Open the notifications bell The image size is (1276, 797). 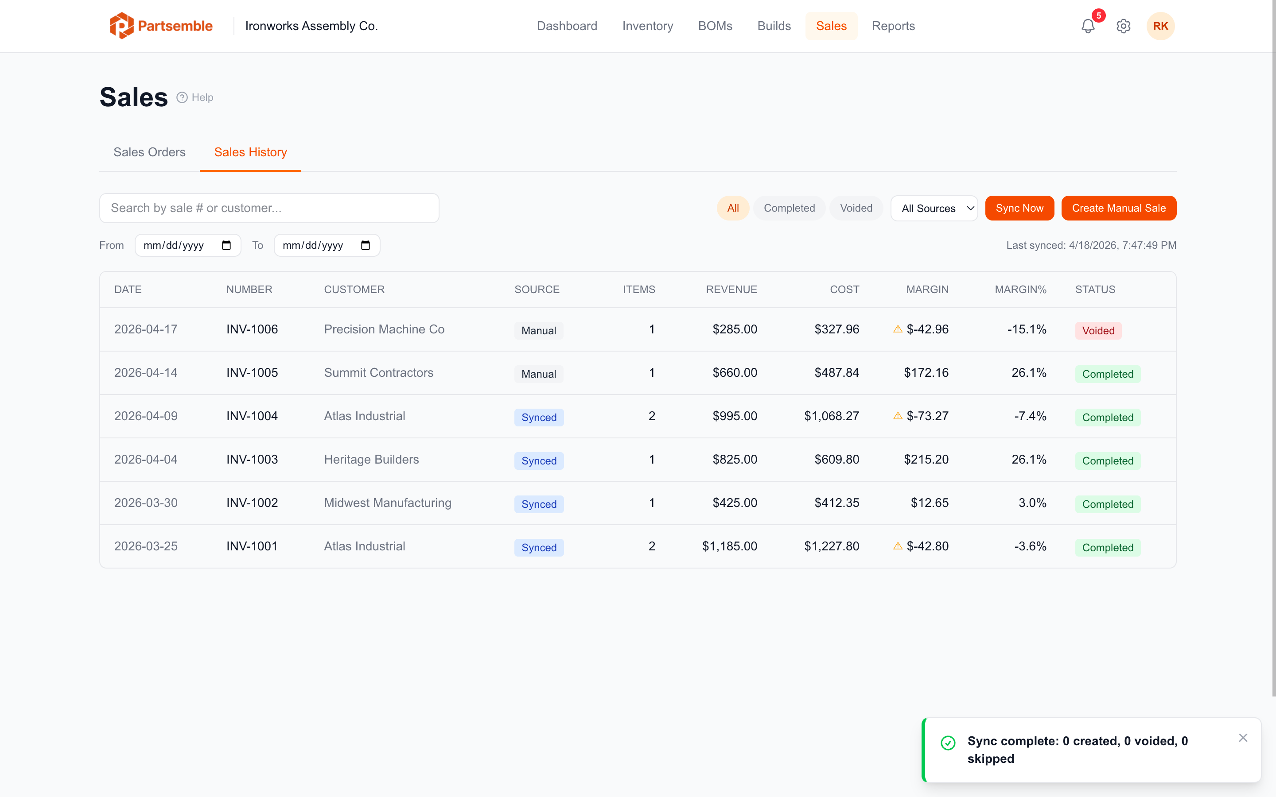[x=1088, y=26]
